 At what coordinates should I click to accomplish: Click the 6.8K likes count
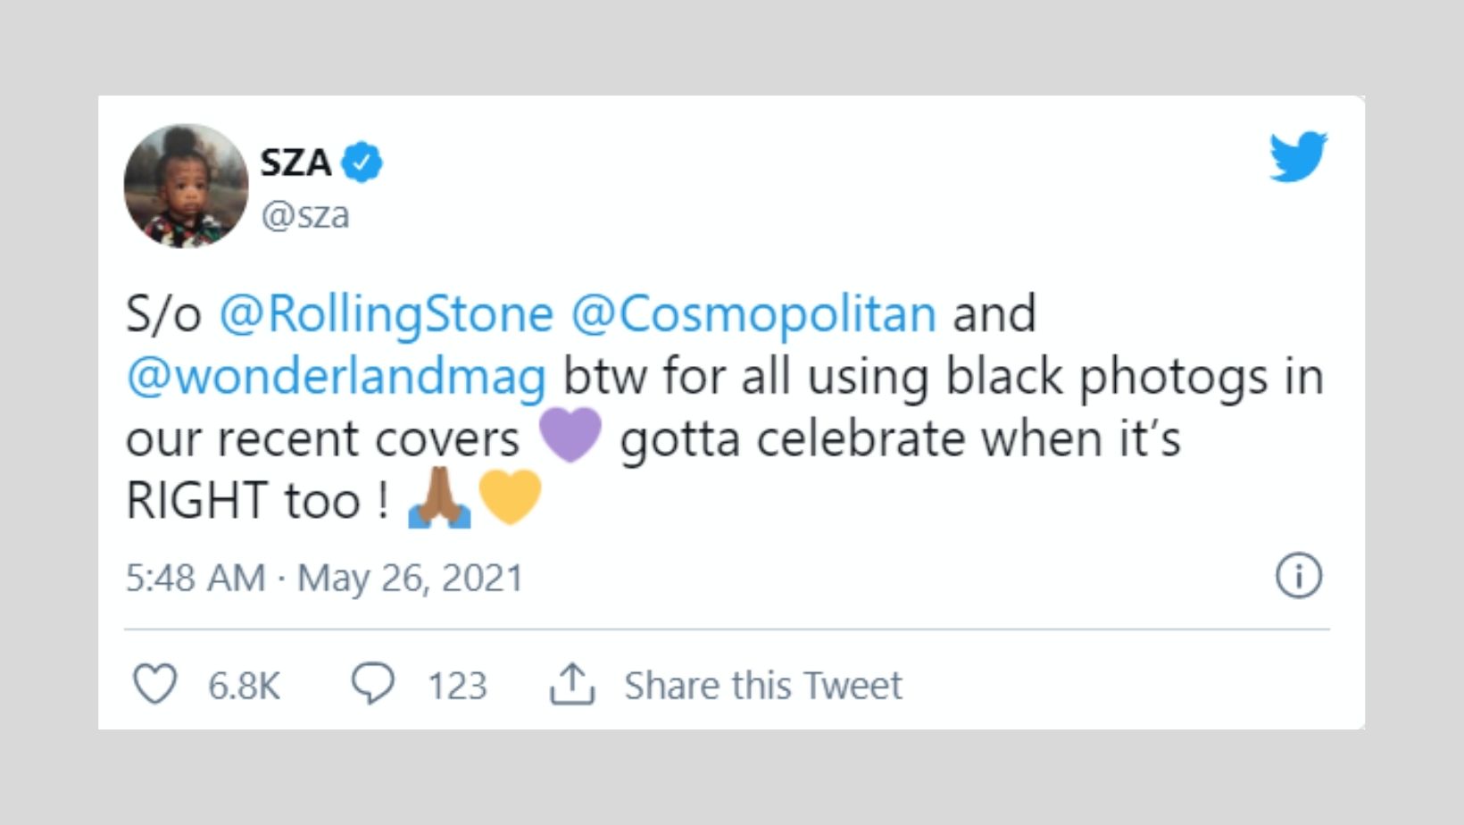(x=244, y=686)
